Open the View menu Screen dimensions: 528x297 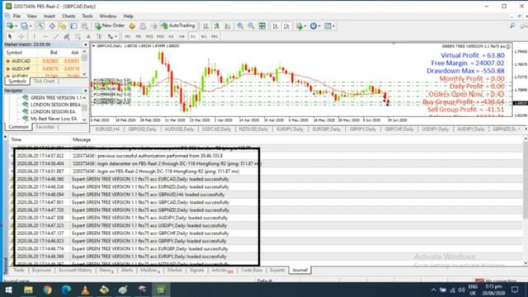32,16
